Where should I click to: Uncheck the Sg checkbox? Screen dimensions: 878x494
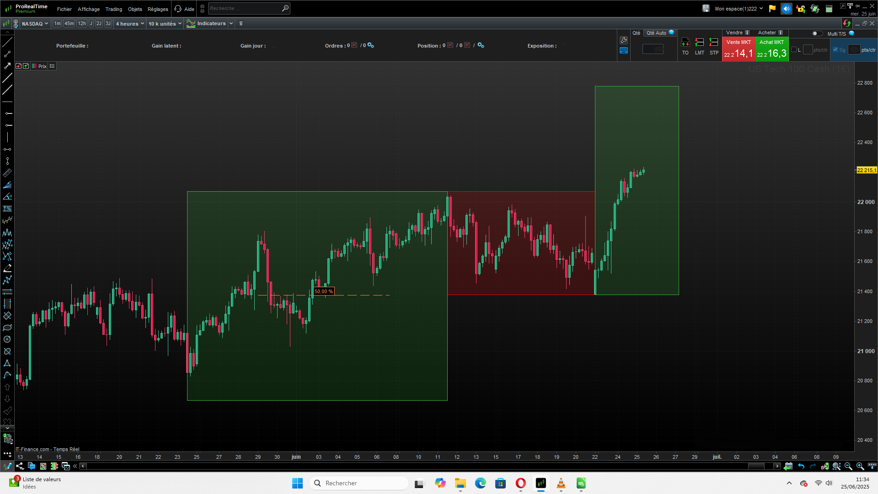click(x=835, y=50)
